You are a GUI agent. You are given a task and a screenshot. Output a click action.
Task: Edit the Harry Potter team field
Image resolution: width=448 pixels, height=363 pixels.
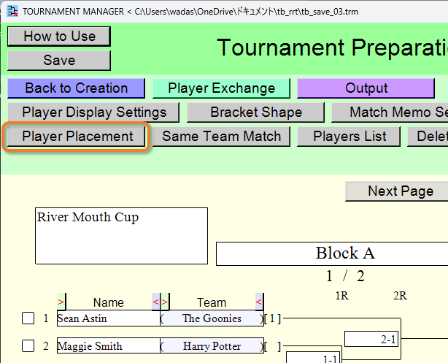(212, 345)
